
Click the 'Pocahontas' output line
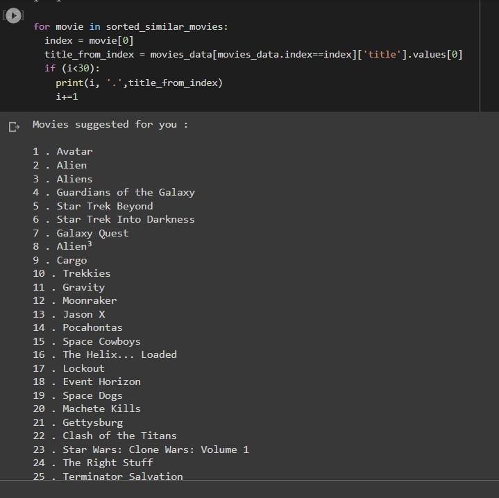coord(92,327)
